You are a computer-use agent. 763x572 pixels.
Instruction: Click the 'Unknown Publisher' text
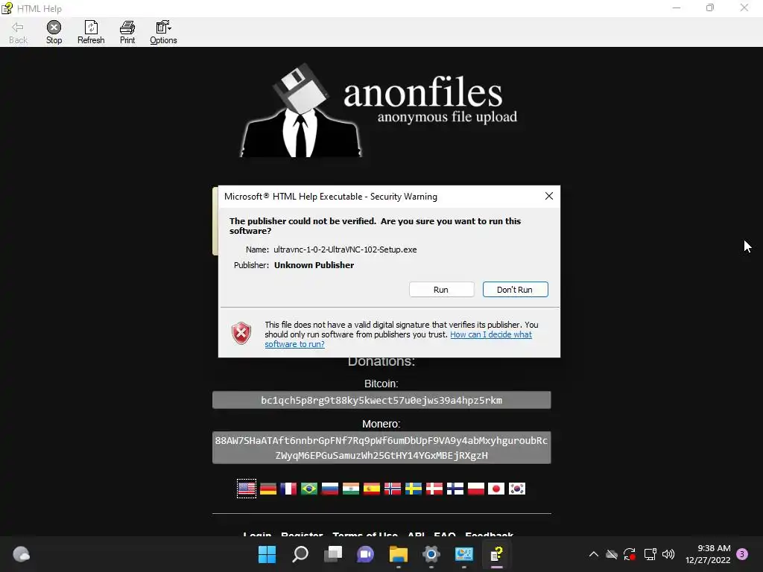pos(314,265)
